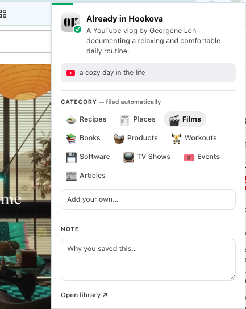Click the green saved checkmark badge
The width and height of the screenshot is (246, 309).
tap(77, 30)
